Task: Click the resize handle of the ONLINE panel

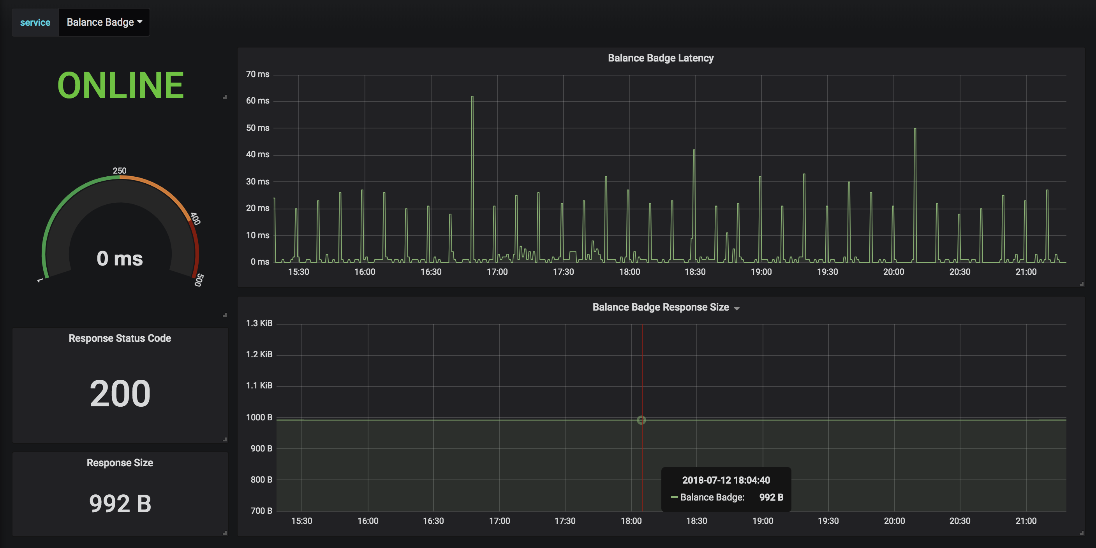Action: (x=225, y=97)
